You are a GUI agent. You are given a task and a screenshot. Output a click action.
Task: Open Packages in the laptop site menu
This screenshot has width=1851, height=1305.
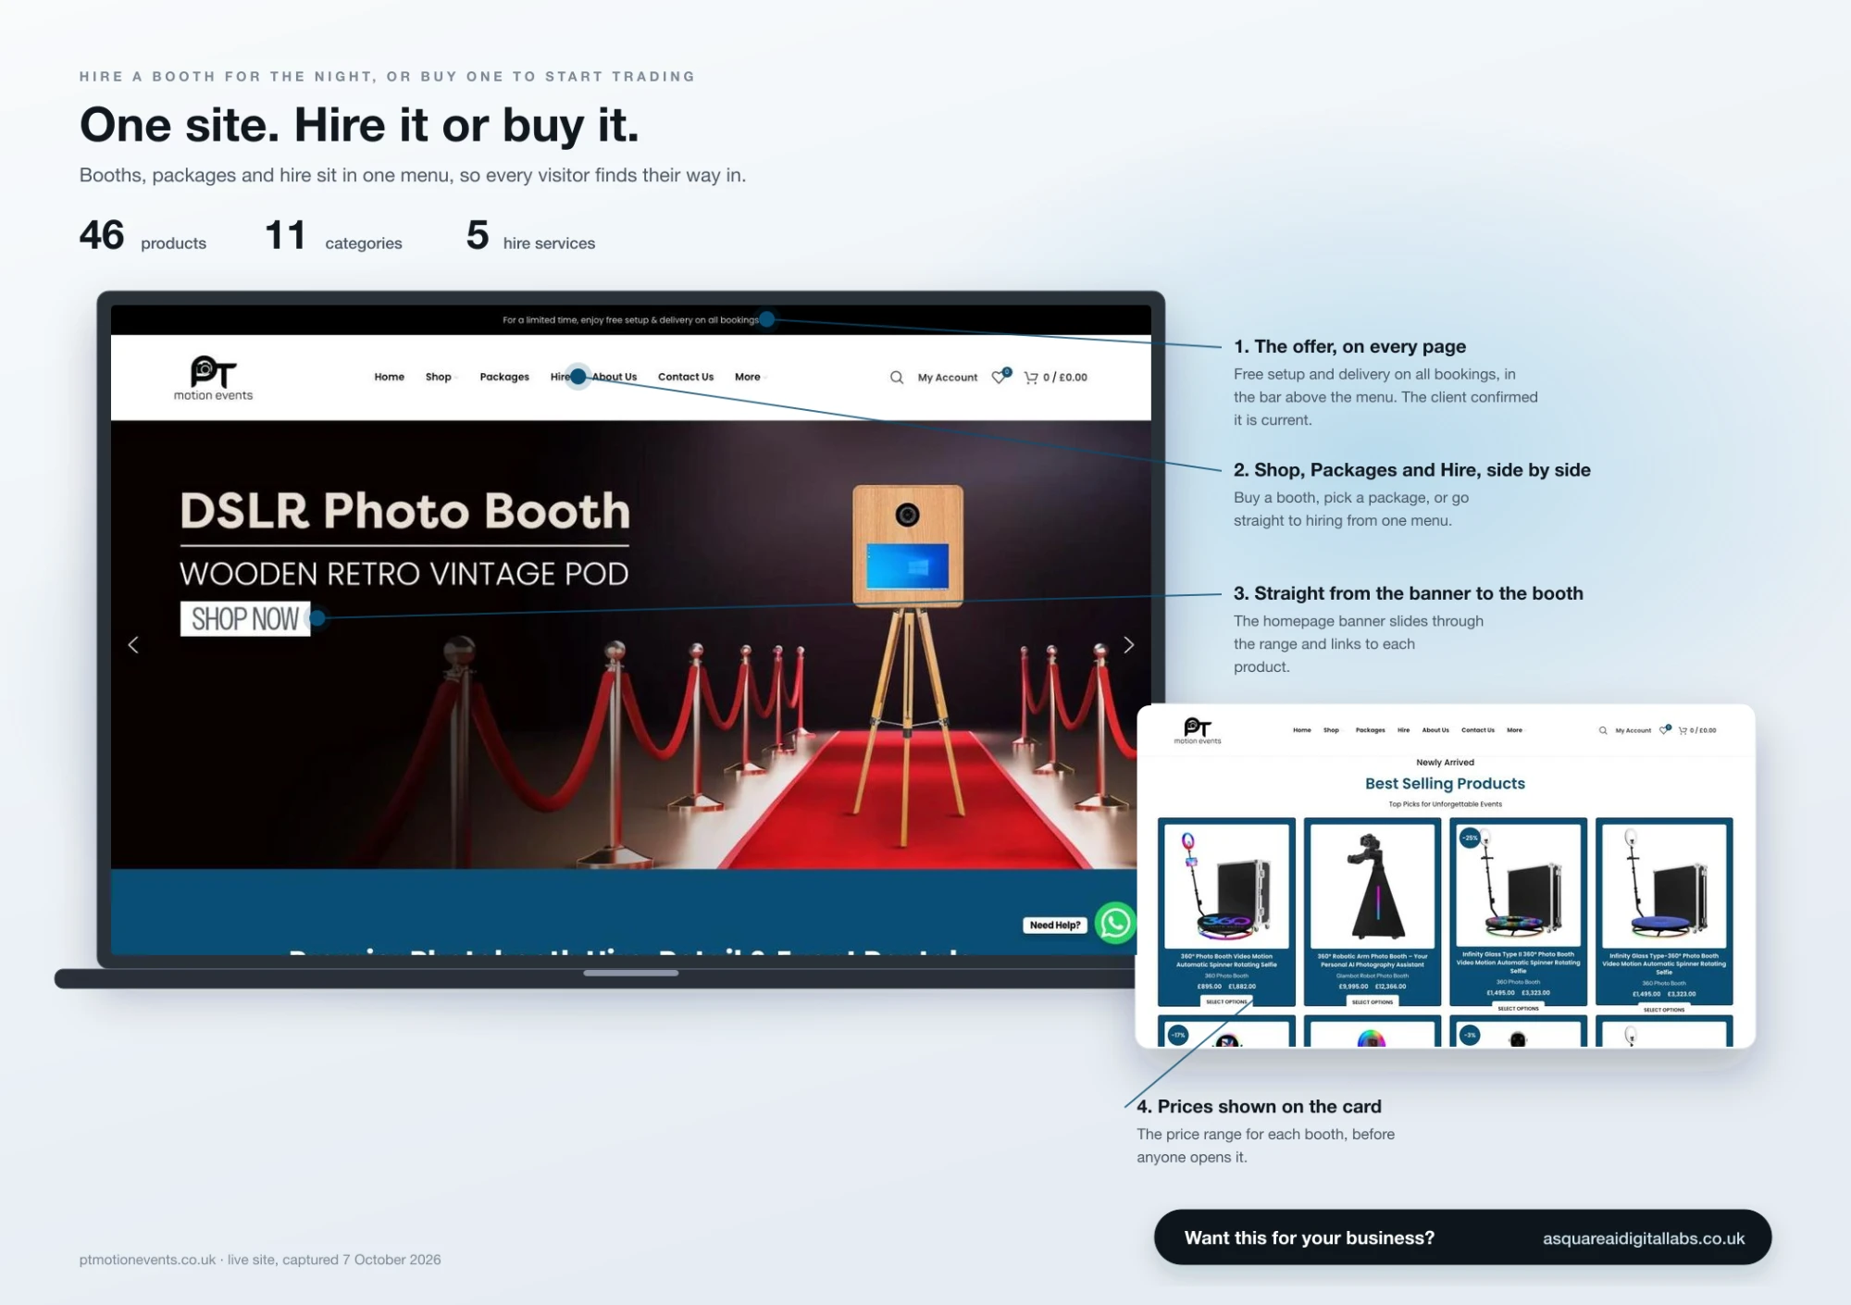tap(504, 378)
